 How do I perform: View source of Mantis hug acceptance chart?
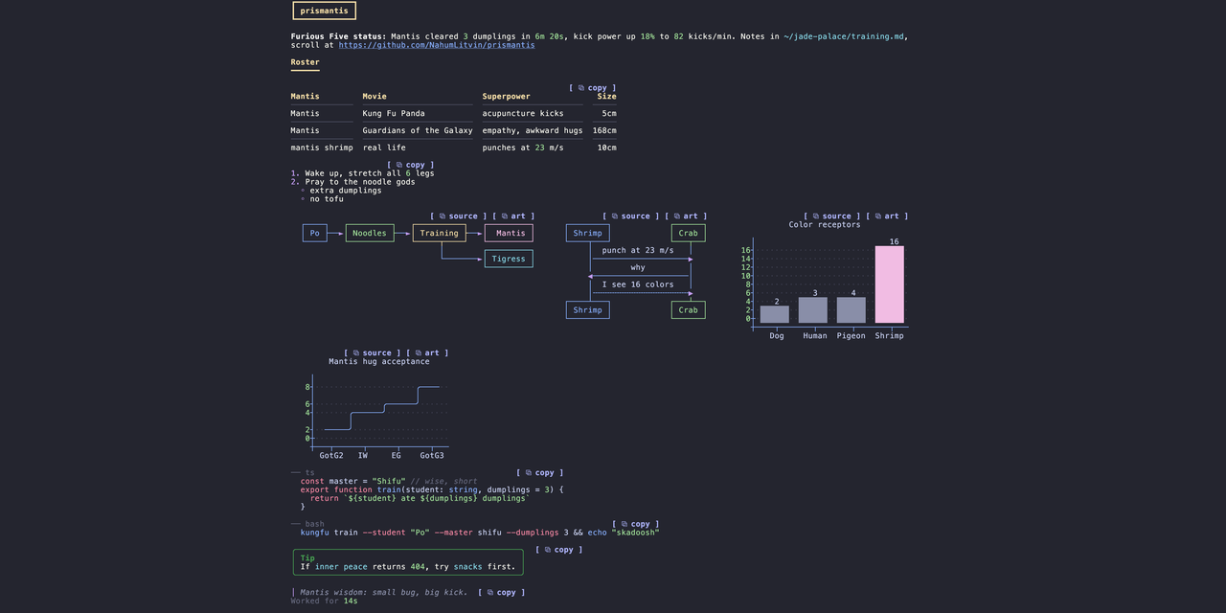pos(373,353)
